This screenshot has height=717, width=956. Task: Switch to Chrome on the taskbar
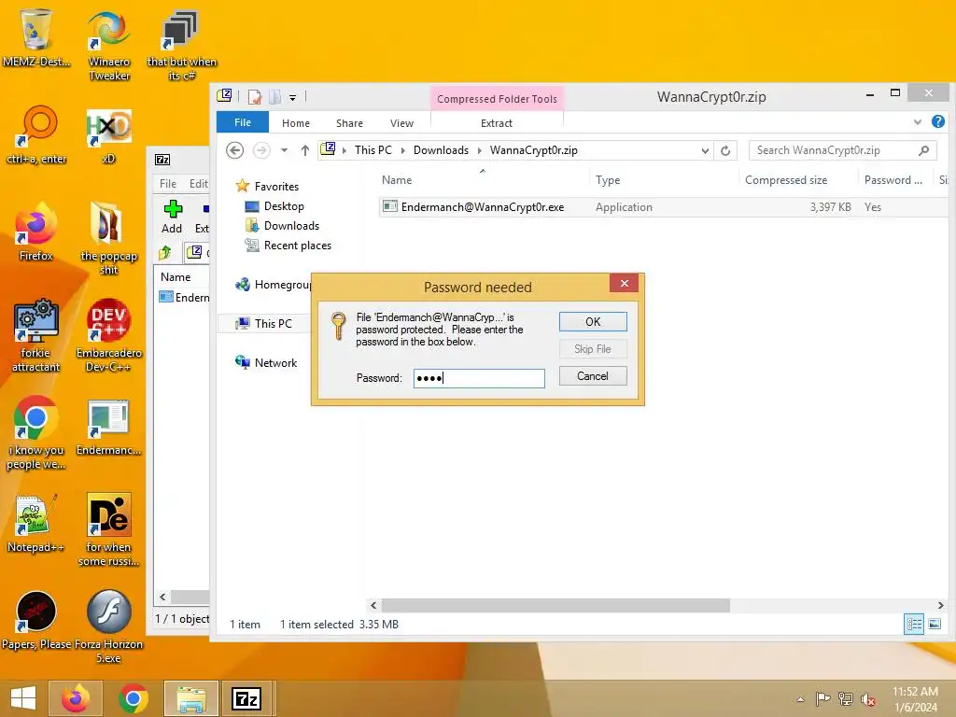coord(133,698)
